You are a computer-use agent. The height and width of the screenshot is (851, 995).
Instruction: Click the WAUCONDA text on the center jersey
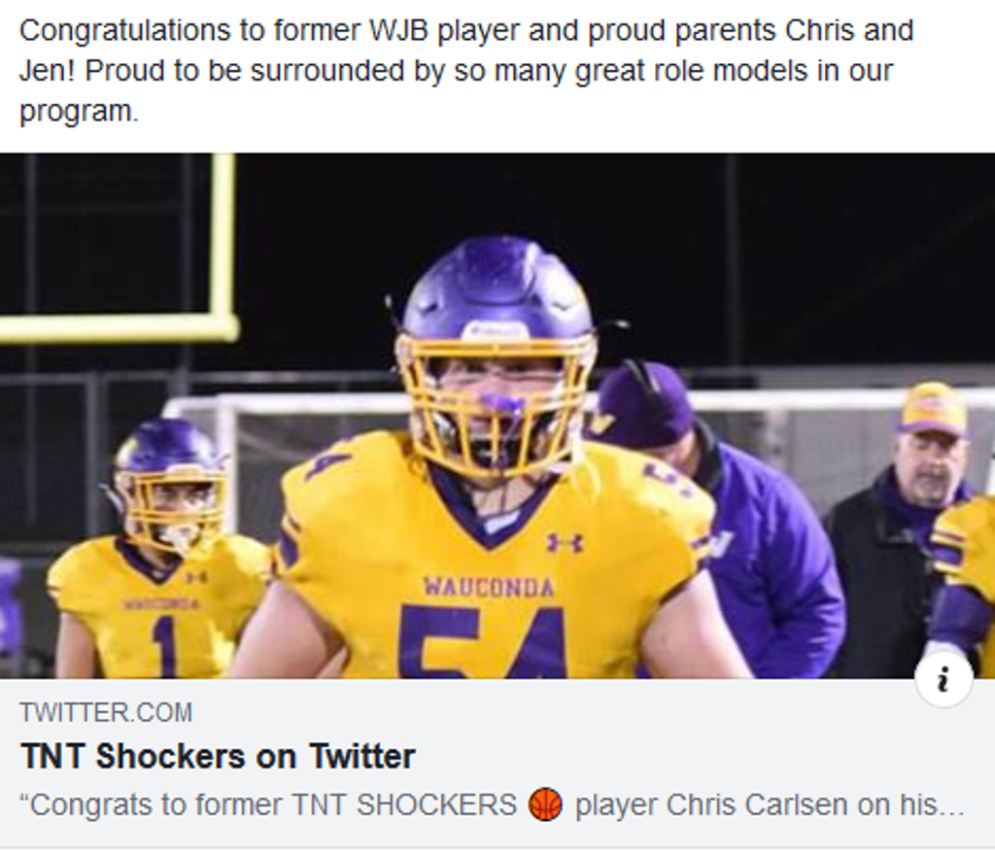pyautogui.click(x=489, y=587)
